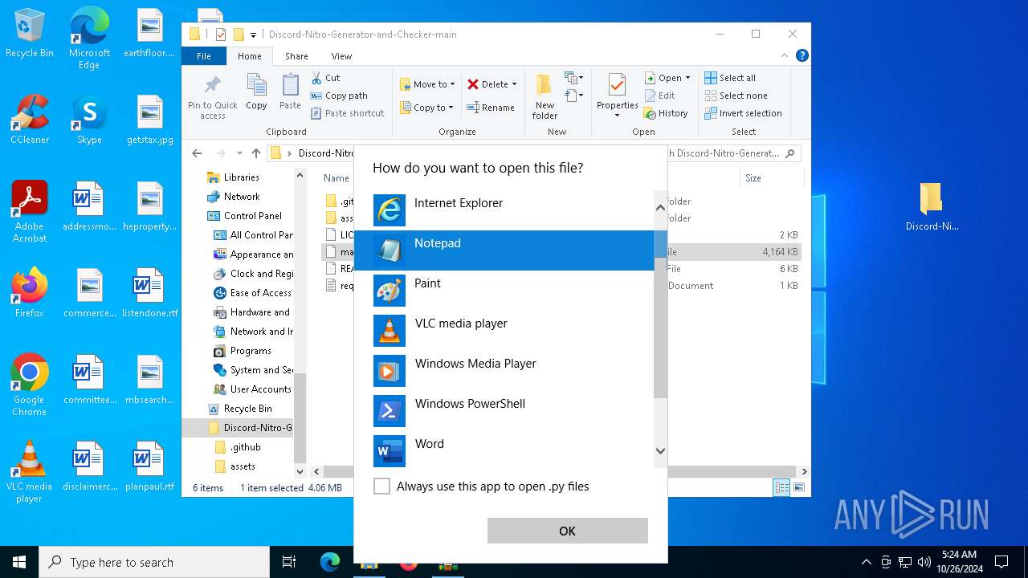
Task: Select Windows Media Player entry
Action: [x=504, y=371]
